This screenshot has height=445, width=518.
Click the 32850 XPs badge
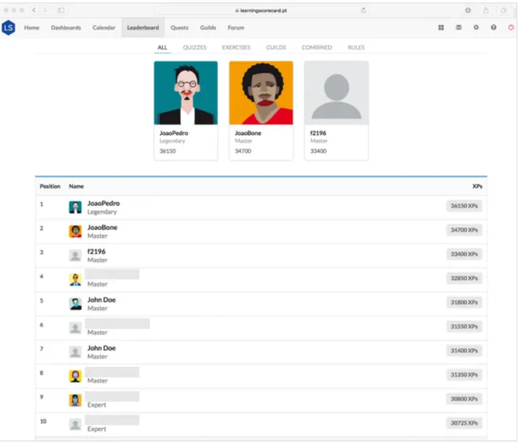pos(464,278)
